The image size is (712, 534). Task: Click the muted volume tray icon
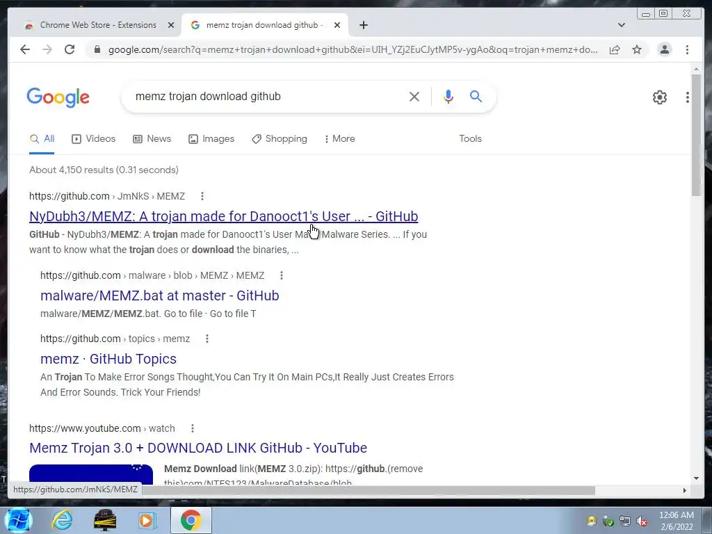tap(642, 521)
